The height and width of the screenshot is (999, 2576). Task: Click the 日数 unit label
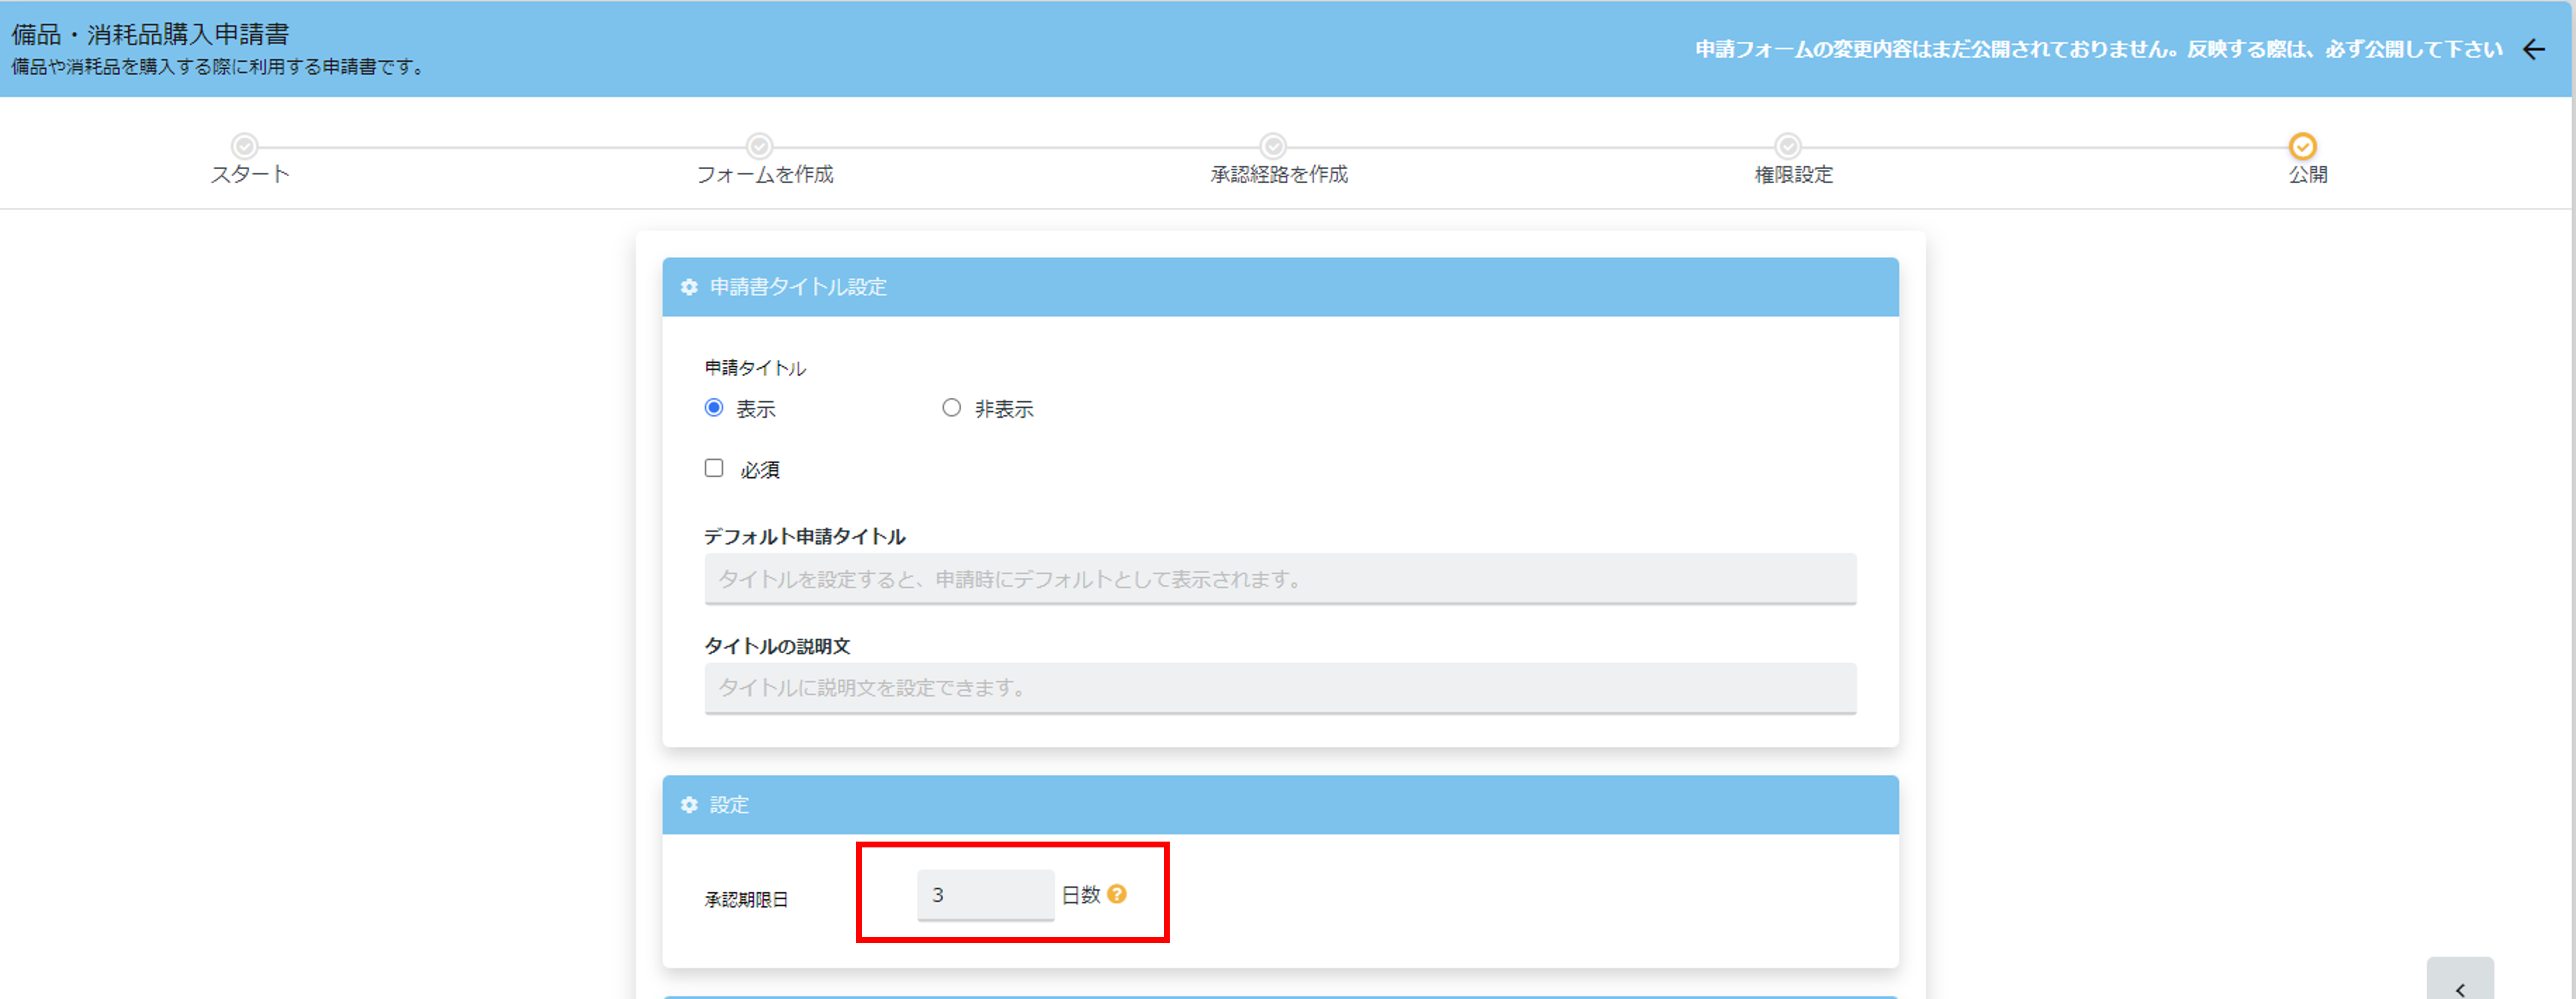pyautogui.click(x=1080, y=895)
